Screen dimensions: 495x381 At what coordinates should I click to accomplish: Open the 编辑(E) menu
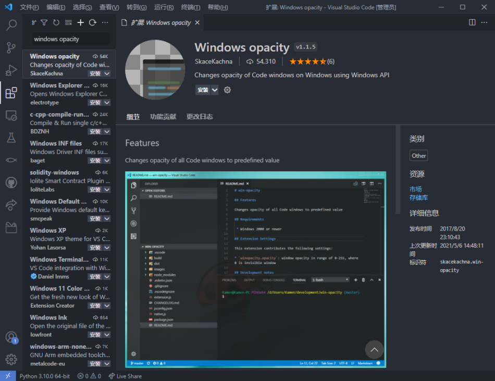click(56, 7)
